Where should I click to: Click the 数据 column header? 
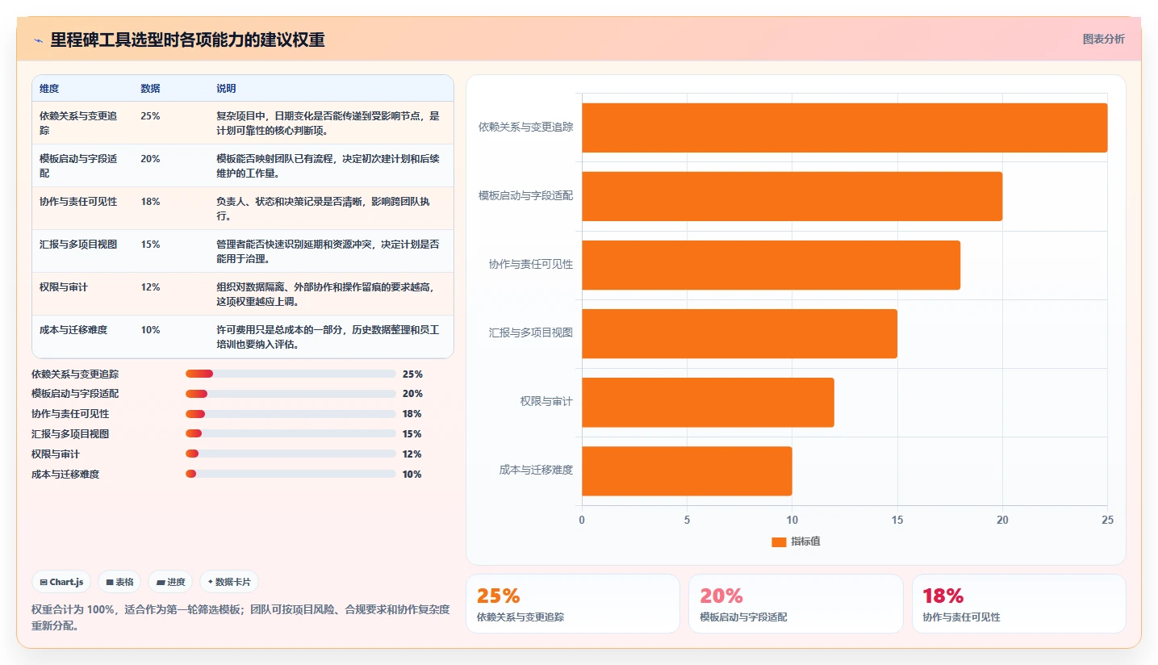pos(150,89)
